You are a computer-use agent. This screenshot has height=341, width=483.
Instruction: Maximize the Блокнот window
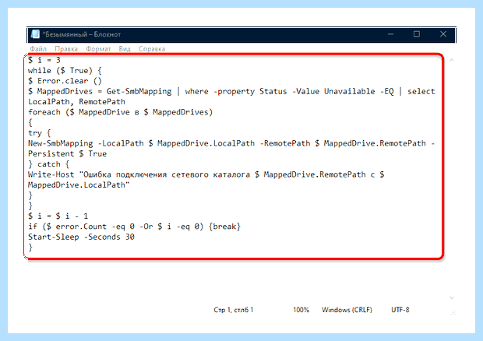coord(417,34)
